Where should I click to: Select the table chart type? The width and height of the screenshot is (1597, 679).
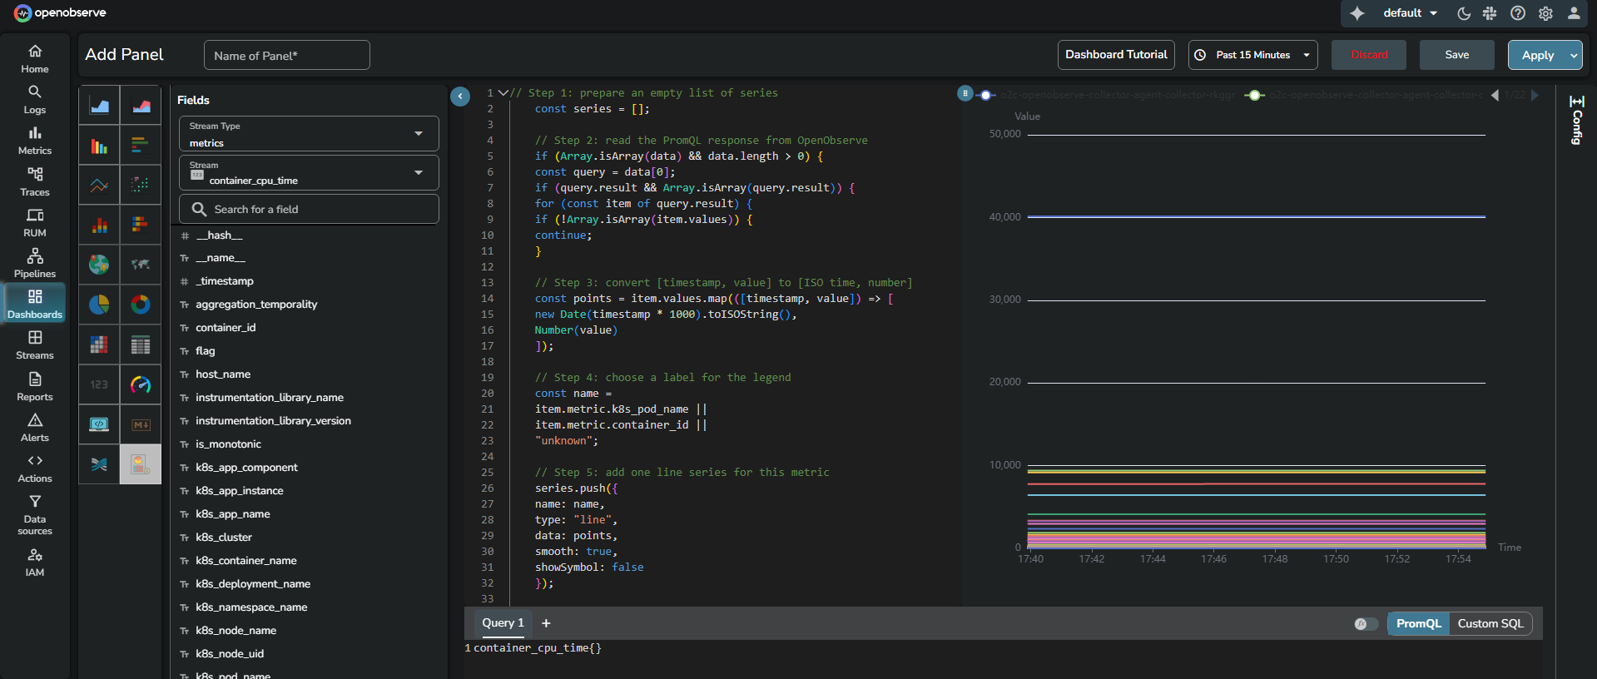(x=141, y=344)
